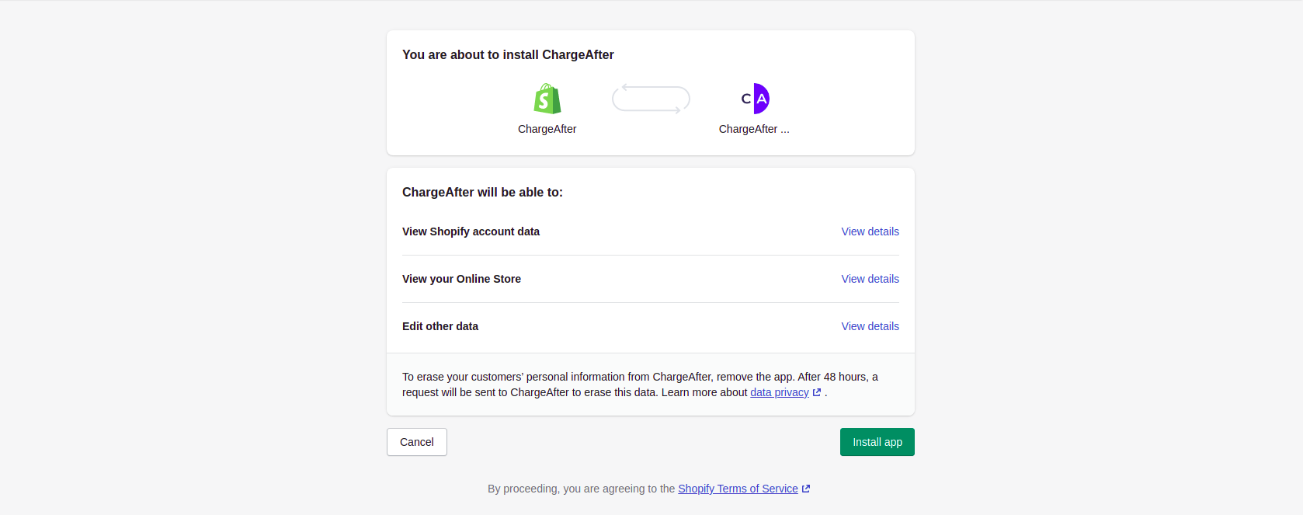View details for Shopify account data

click(x=870, y=231)
